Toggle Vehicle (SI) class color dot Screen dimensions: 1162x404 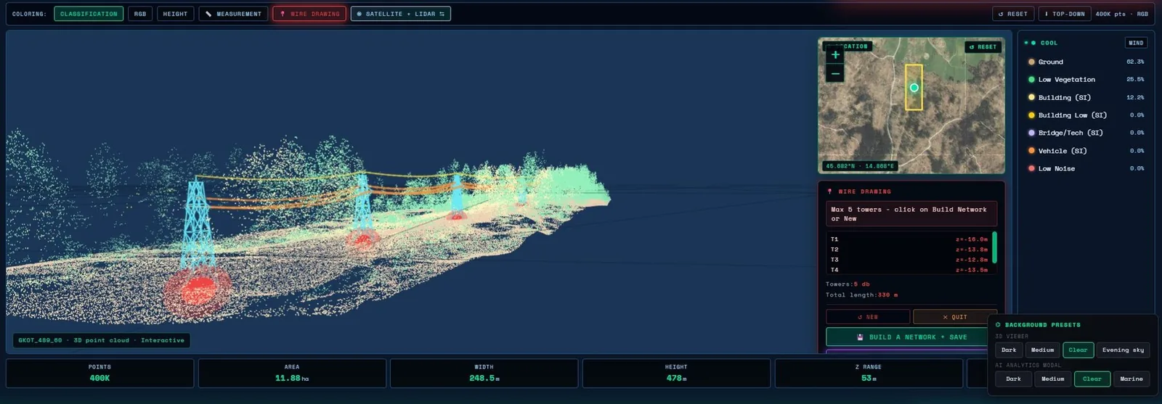[1031, 151]
